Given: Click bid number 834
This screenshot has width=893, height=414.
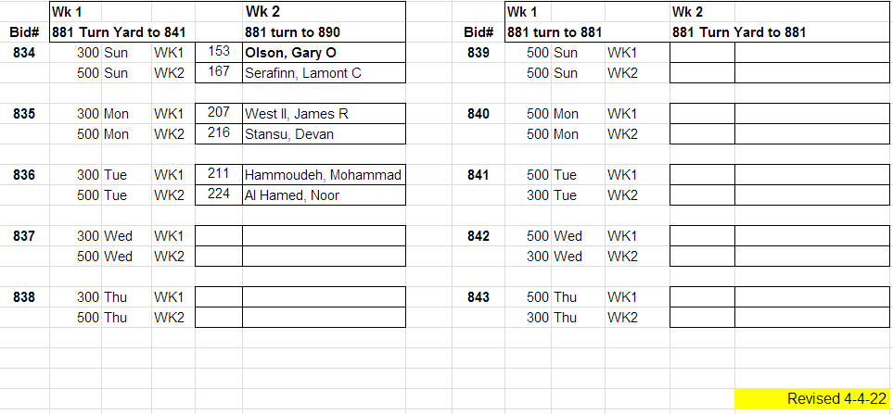Looking at the screenshot, I should (x=25, y=53).
